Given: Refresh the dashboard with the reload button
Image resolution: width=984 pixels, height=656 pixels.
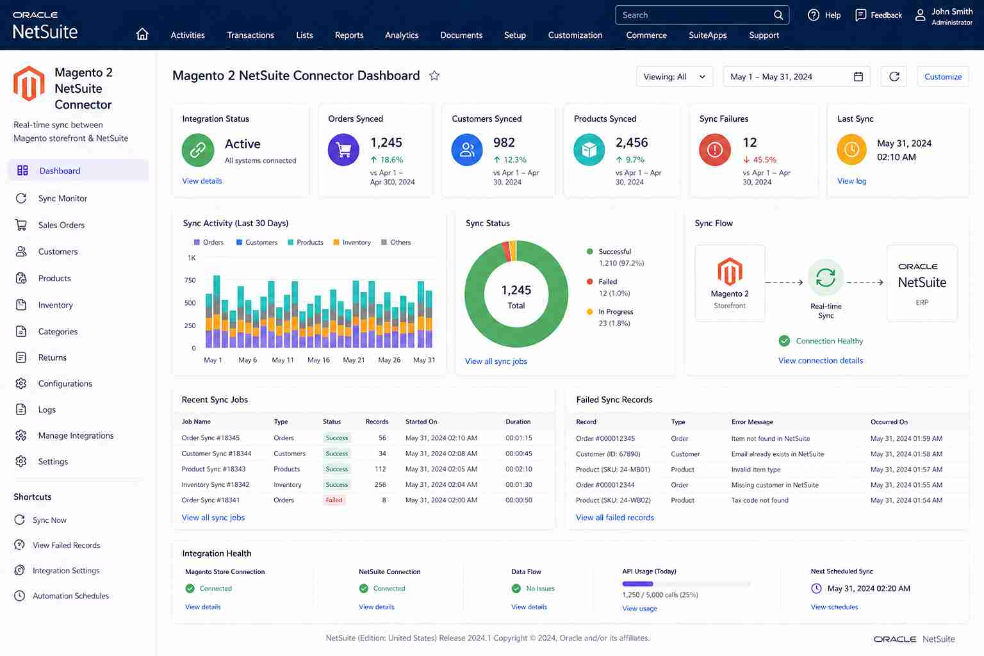Looking at the screenshot, I should (x=894, y=77).
